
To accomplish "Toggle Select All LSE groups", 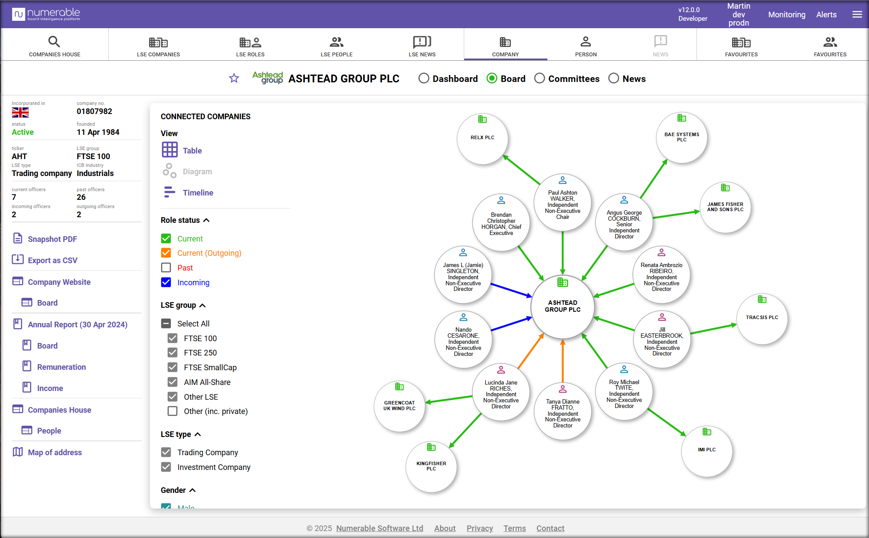I will point(166,323).
